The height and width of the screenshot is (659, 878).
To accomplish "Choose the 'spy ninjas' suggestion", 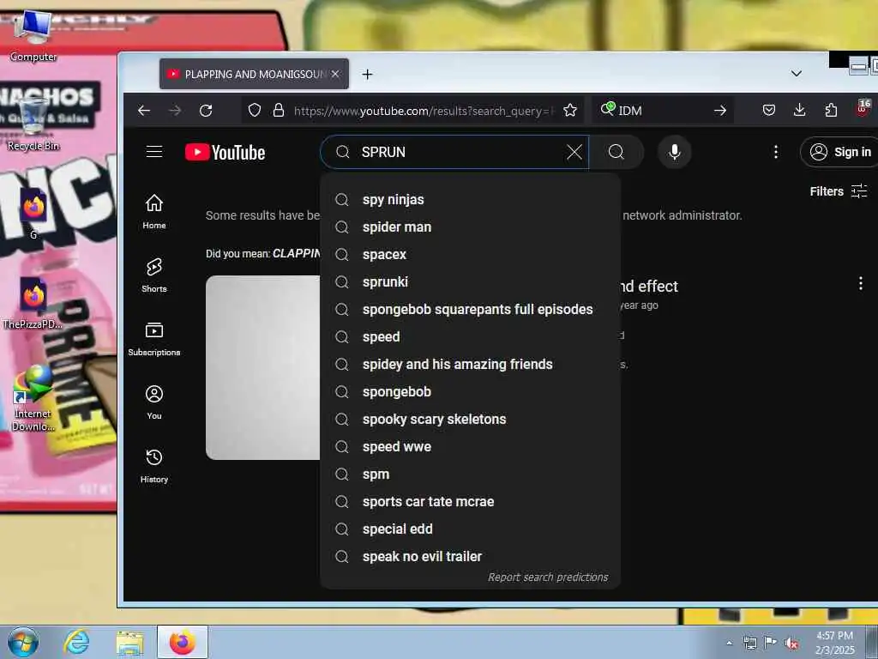I will pos(471,199).
